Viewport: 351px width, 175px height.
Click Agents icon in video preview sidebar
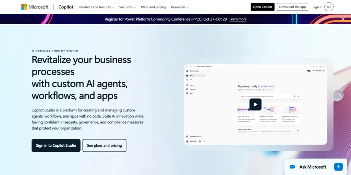187,85
